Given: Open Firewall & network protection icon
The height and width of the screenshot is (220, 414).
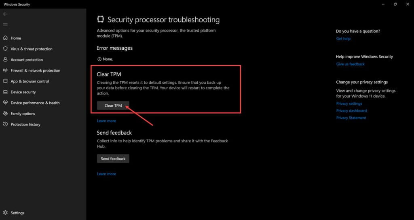Looking at the screenshot, I should (5, 70).
